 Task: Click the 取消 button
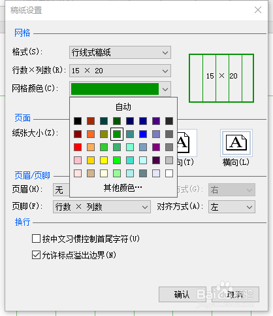235,294
